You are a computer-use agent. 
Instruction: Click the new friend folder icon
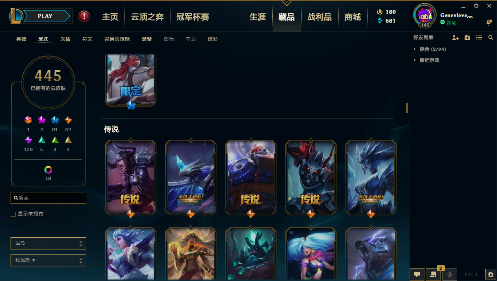click(x=467, y=37)
